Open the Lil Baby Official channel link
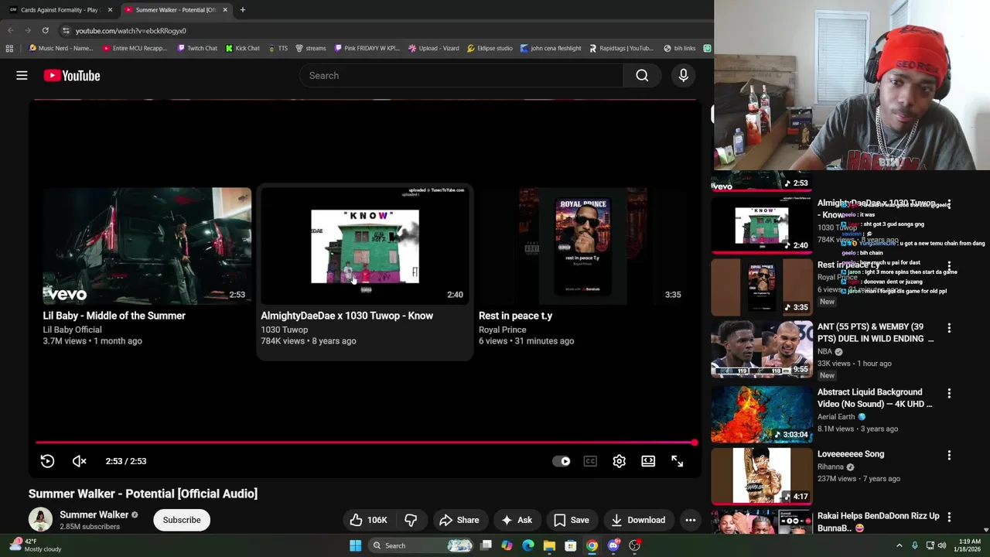This screenshot has width=990, height=557. click(72, 330)
